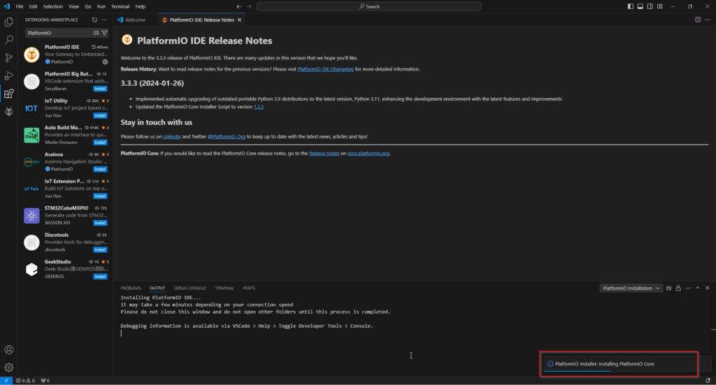Image resolution: width=716 pixels, height=385 pixels.
Task: Install the GeekStudio extension
Action: click(100, 277)
